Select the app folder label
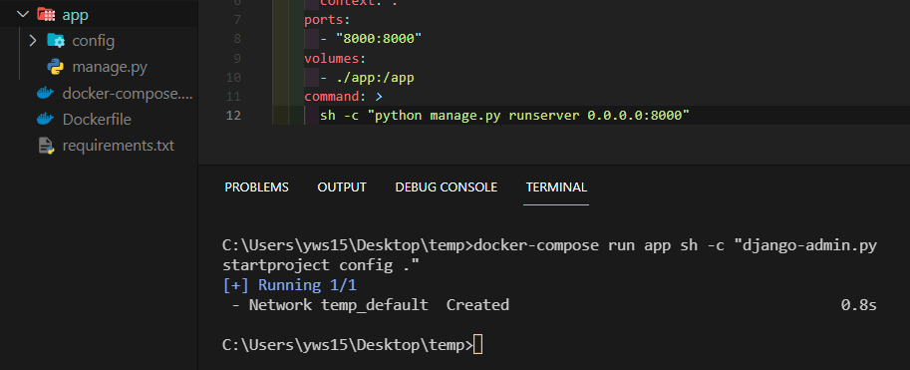This screenshot has width=910, height=370. pyautogui.click(x=75, y=15)
